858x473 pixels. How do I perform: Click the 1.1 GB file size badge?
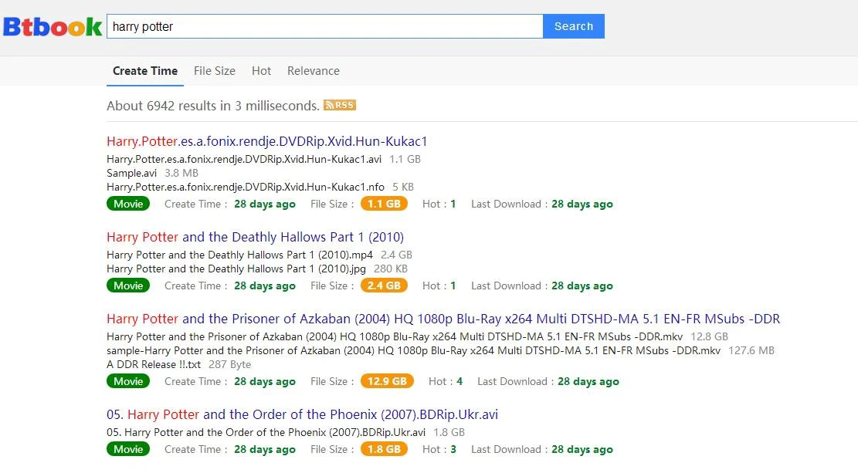(x=384, y=204)
